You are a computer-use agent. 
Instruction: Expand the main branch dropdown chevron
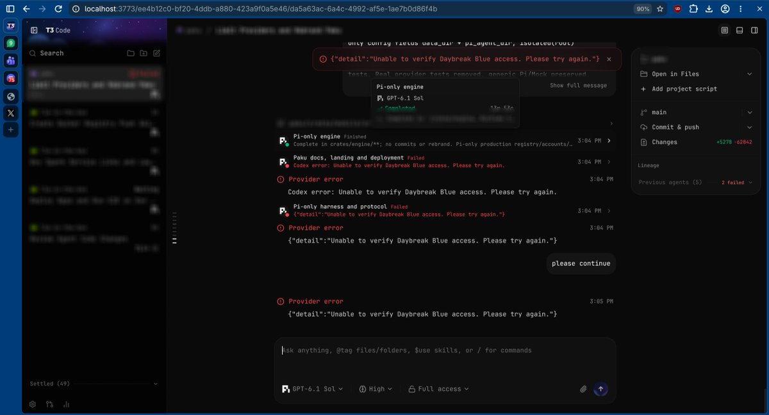point(750,112)
